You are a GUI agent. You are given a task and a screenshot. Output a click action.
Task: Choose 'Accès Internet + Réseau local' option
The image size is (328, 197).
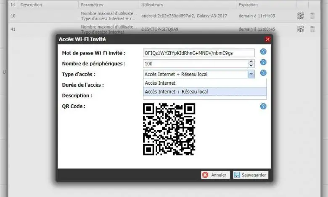[205, 92]
